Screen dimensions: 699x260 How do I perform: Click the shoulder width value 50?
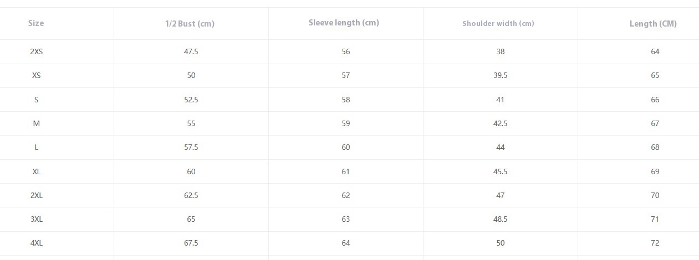(501, 243)
